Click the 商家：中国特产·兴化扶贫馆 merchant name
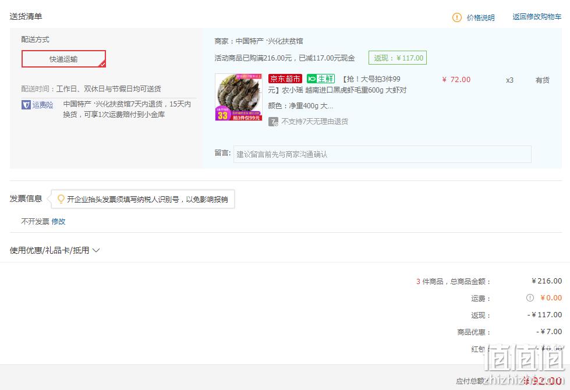Screen dimensions: 570x390 point(259,41)
